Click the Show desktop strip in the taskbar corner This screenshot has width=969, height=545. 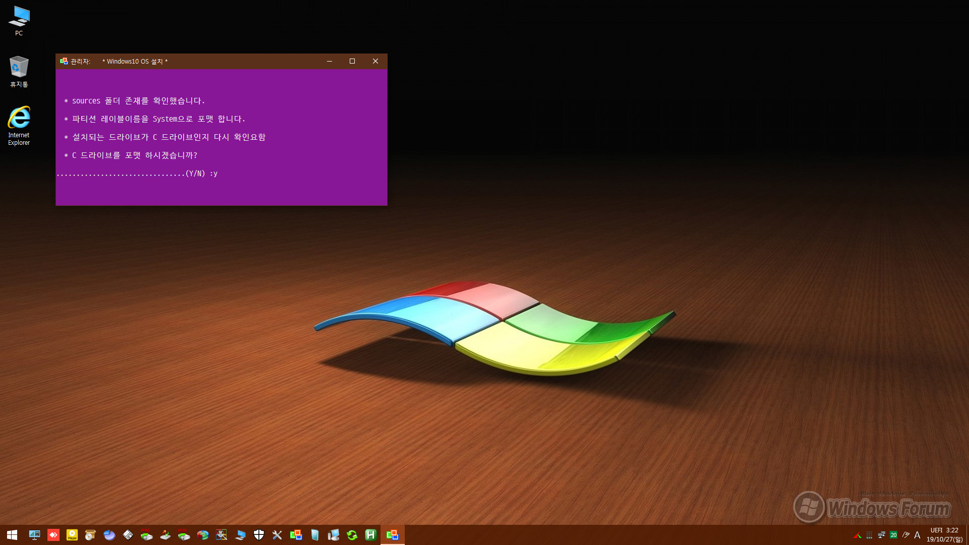[967, 535]
